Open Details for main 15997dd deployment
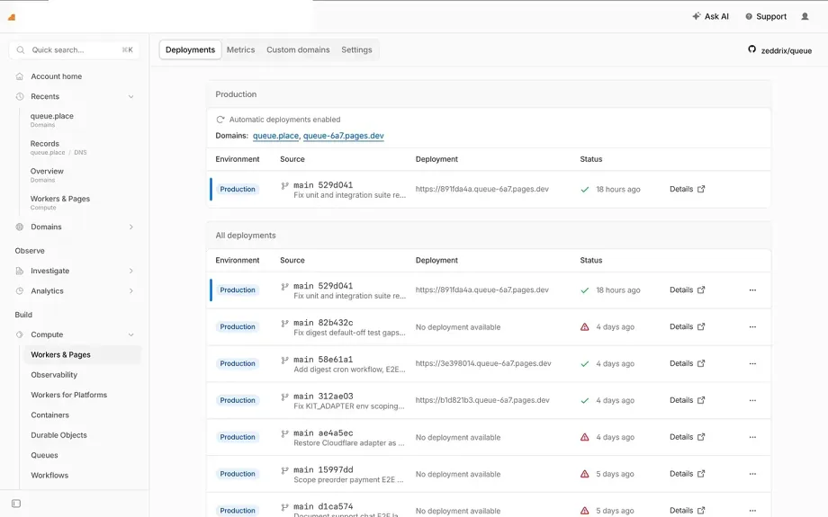This screenshot has width=828, height=517. point(687,474)
